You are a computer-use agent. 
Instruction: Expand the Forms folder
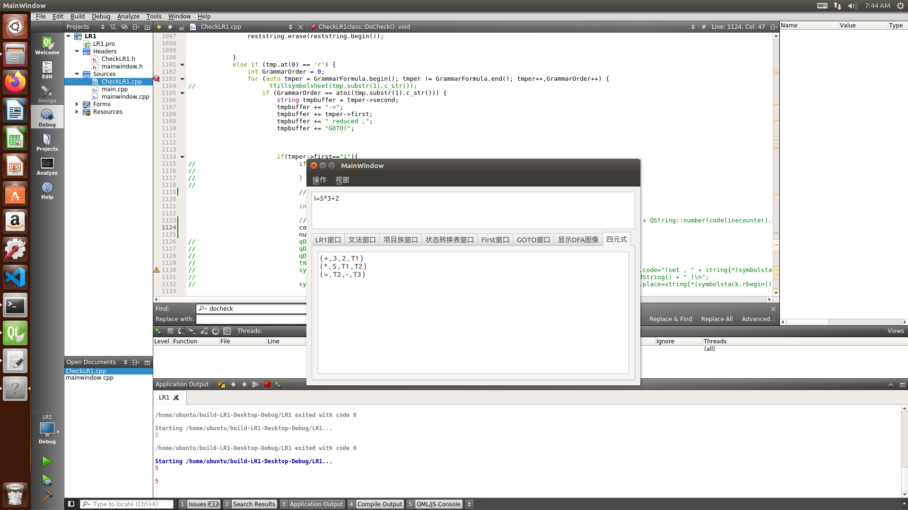(x=77, y=104)
